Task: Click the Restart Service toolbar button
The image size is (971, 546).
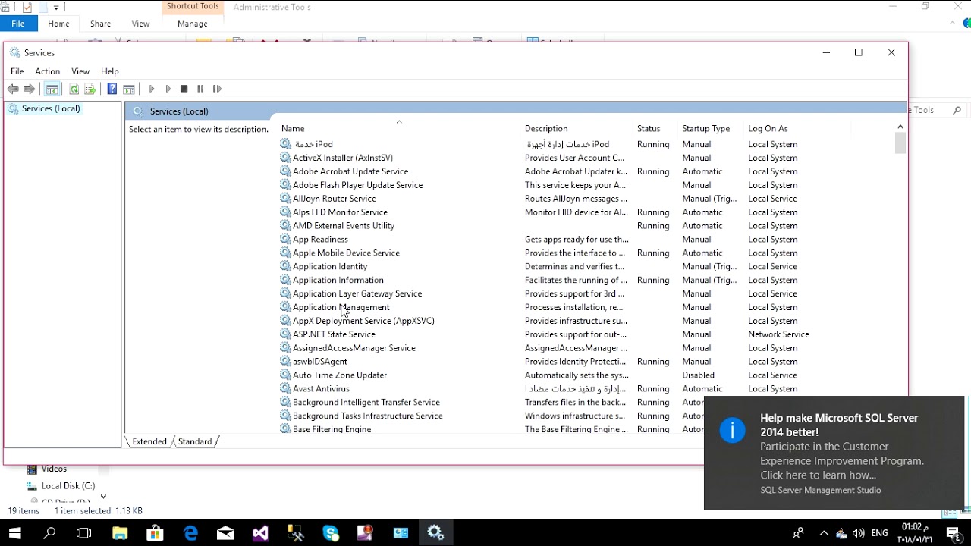Action: point(217,89)
